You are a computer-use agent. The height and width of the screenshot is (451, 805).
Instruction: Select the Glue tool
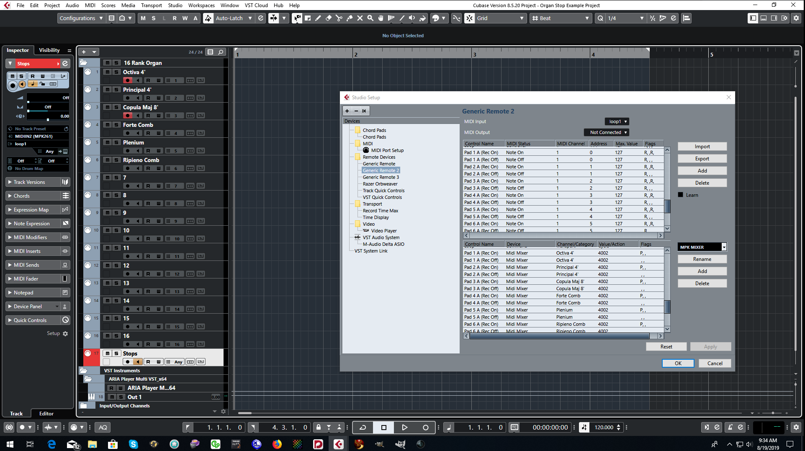(350, 18)
